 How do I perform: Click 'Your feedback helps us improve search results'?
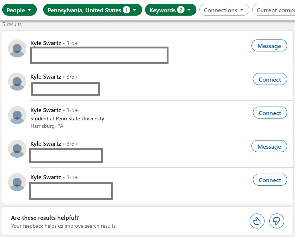pos(63,226)
